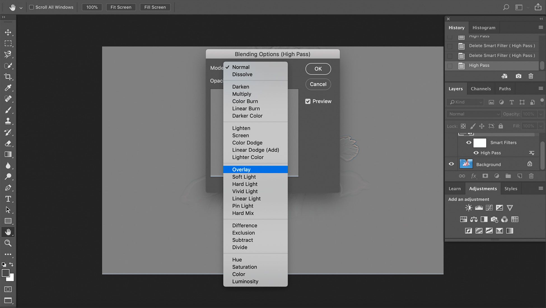546x308 pixels.
Task: Open High Pass filter blending options icon
Action: (531, 153)
